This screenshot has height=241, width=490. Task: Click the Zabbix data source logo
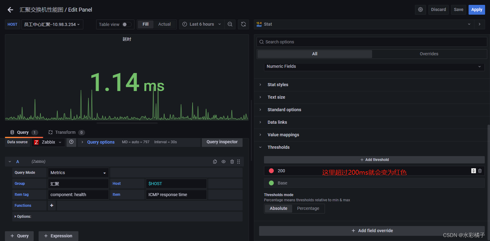click(x=36, y=142)
